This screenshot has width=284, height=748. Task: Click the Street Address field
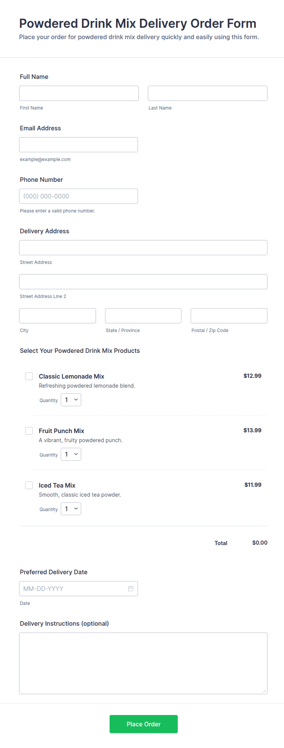pos(143,248)
